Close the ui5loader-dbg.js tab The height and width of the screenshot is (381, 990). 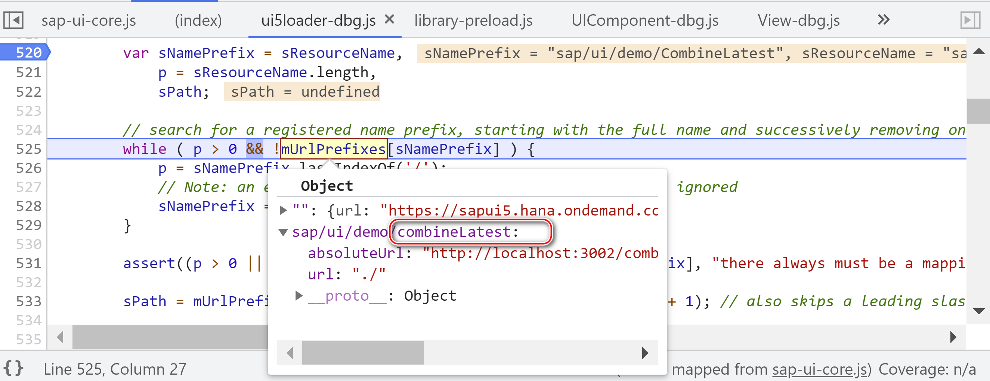click(x=389, y=19)
